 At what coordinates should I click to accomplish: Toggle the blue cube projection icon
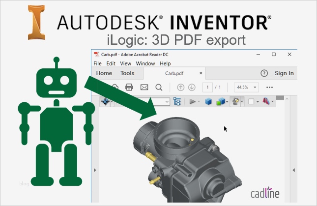208,101
